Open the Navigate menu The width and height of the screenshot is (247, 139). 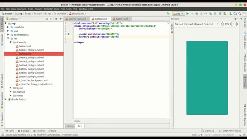pos(22,9)
